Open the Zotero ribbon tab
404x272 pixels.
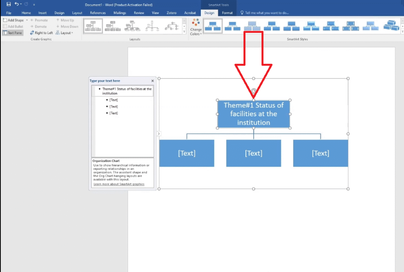tap(172, 13)
